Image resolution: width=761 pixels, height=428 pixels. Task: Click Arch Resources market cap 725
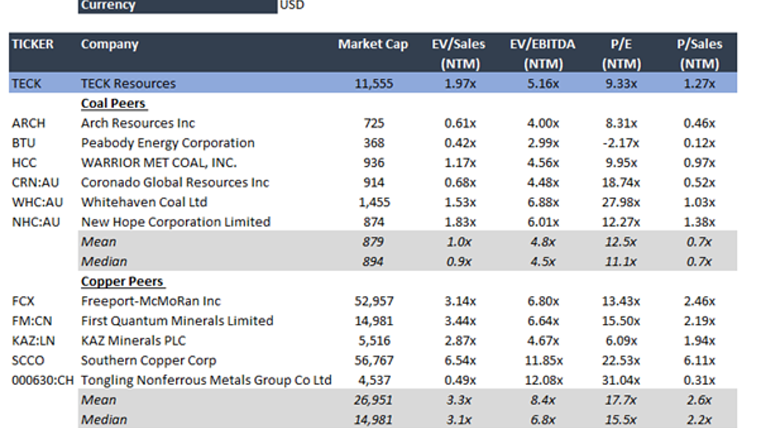point(374,123)
